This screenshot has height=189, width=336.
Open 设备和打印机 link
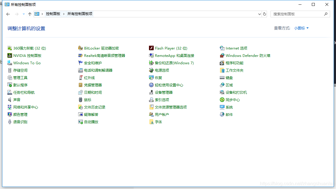[x=236, y=92]
